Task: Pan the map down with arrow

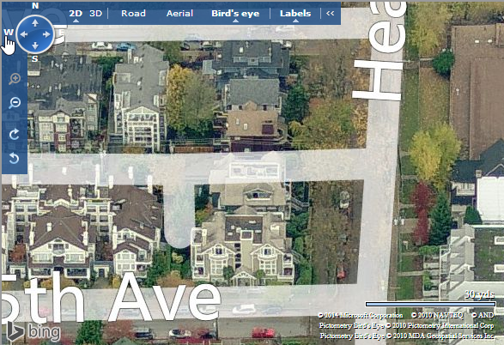Action: tap(35, 45)
